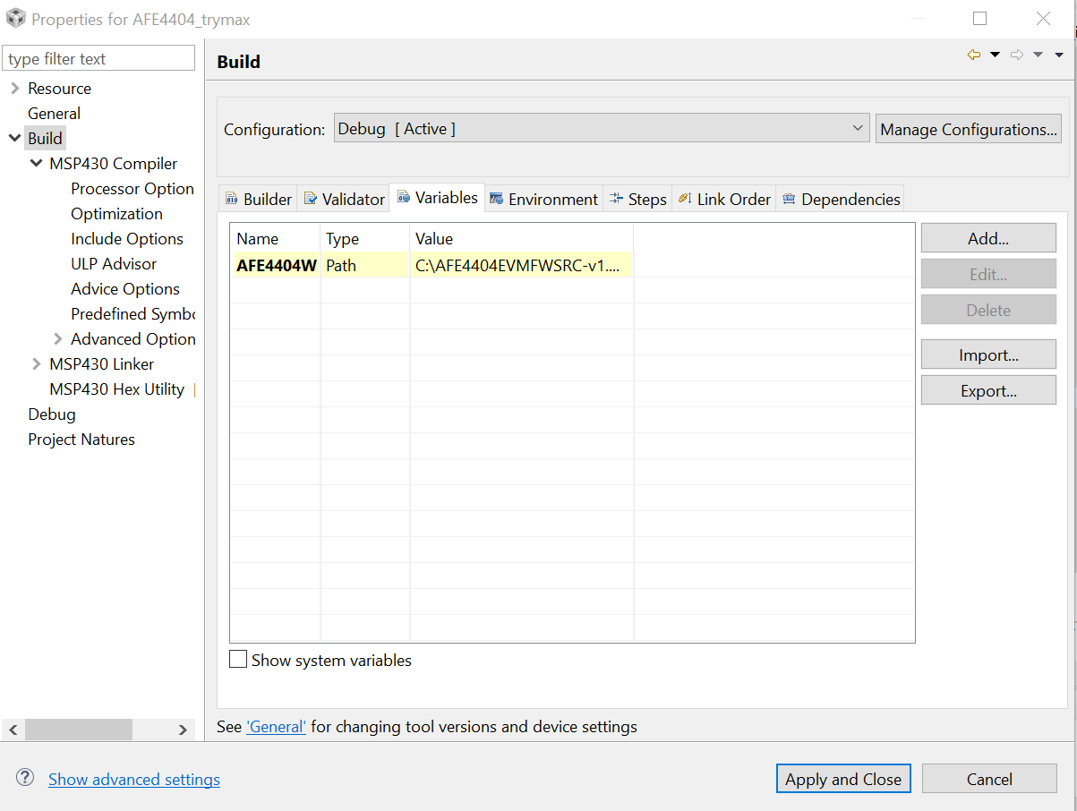Click the Manage Configurations button
The height and width of the screenshot is (811, 1077).
click(968, 128)
